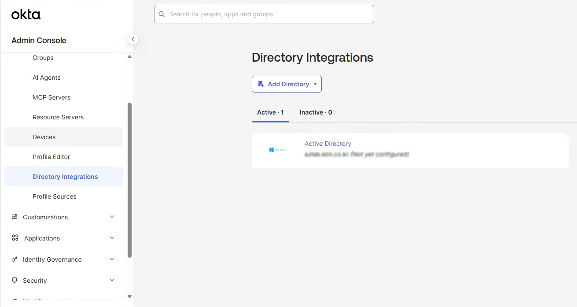Open AI Agents in the sidebar
Screen dimensions: 577x307
47,78
